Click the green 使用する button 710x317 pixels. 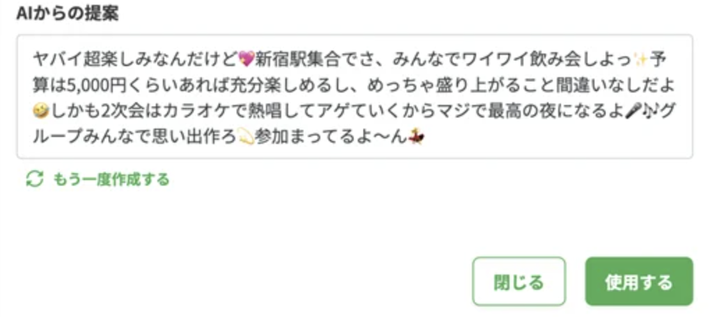639,282
